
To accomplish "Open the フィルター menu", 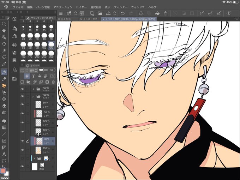I will click(121, 7).
